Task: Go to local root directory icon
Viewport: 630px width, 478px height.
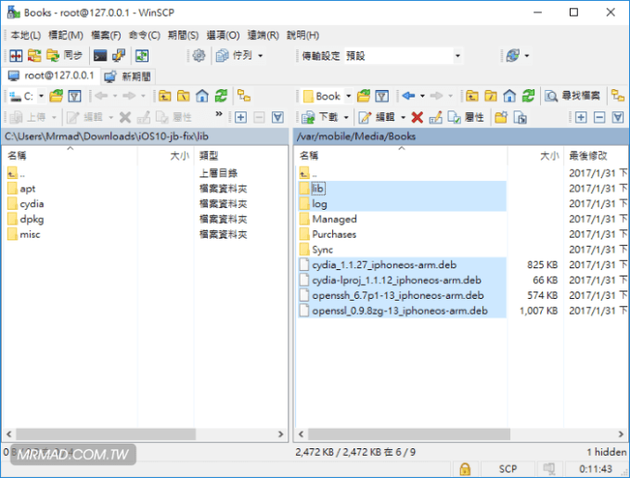Action: point(184,97)
